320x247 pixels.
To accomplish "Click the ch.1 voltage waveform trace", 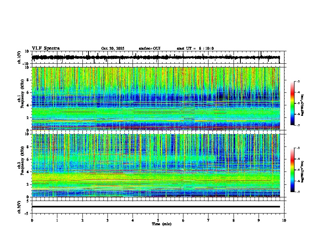I will point(156,57).
